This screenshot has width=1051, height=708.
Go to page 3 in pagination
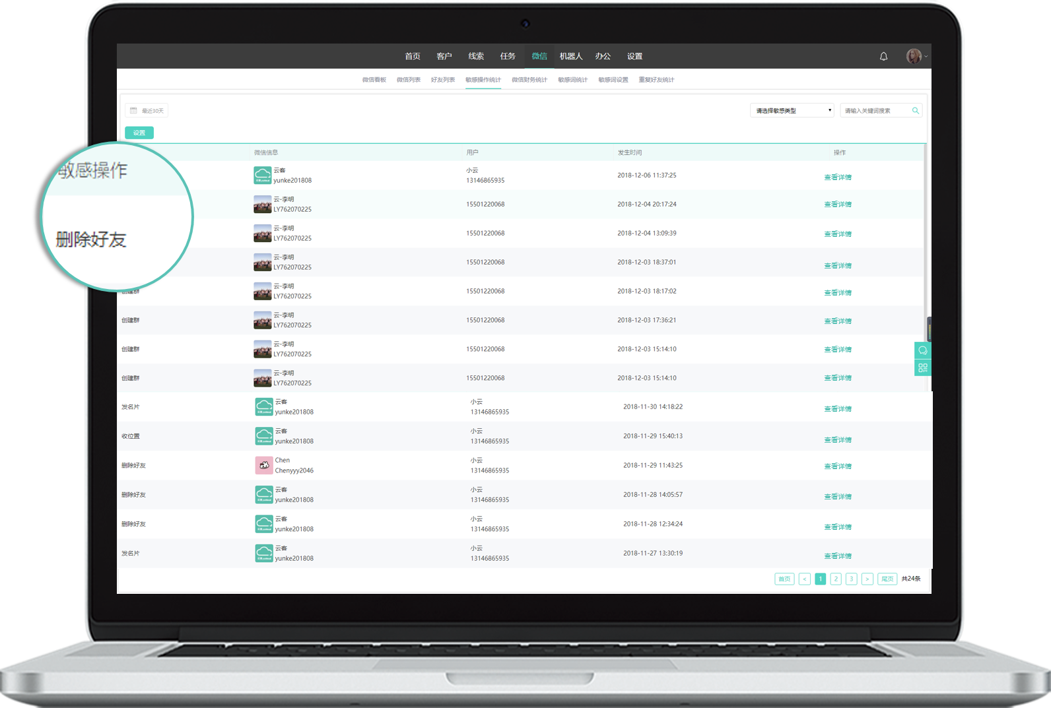[x=852, y=579]
